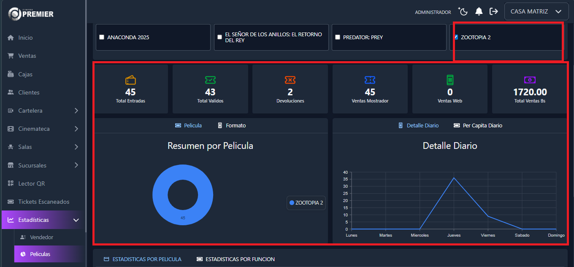Open notifications via the bell icon
Image resolution: width=574 pixels, height=267 pixels.
coord(479,11)
